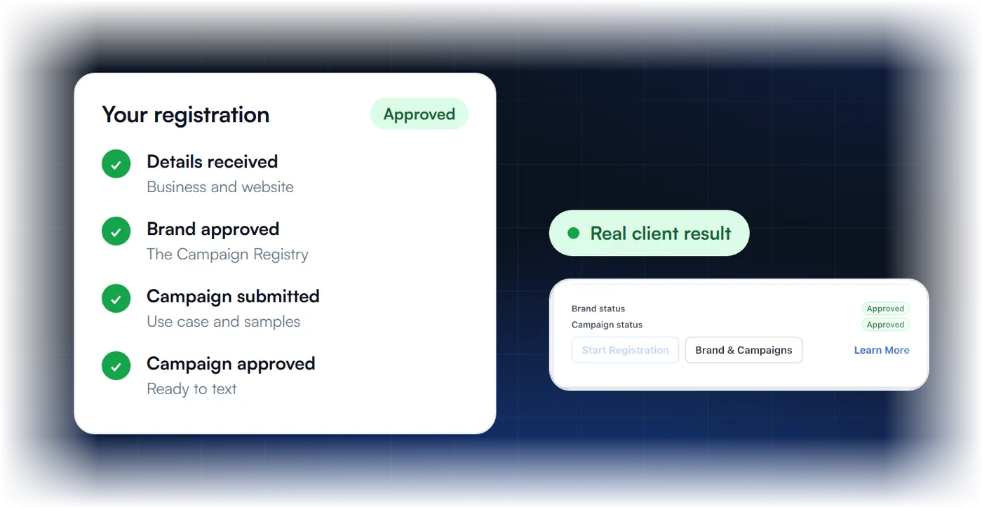The width and height of the screenshot is (982, 507).
Task: Open Brand & Campaigns
Action: click(744, 350)
